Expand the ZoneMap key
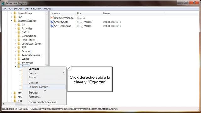 (x=15, y=63)
